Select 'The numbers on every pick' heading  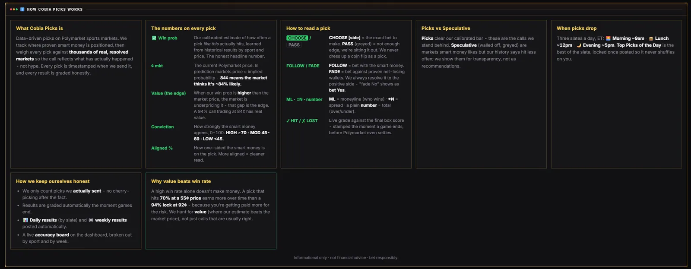(x=183, y=28)
